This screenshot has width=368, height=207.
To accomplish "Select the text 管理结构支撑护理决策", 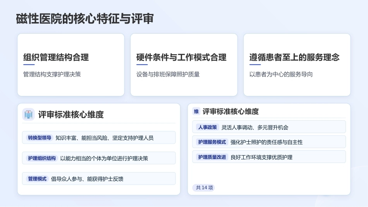I will pyautogui.click(x=52, y=74).
